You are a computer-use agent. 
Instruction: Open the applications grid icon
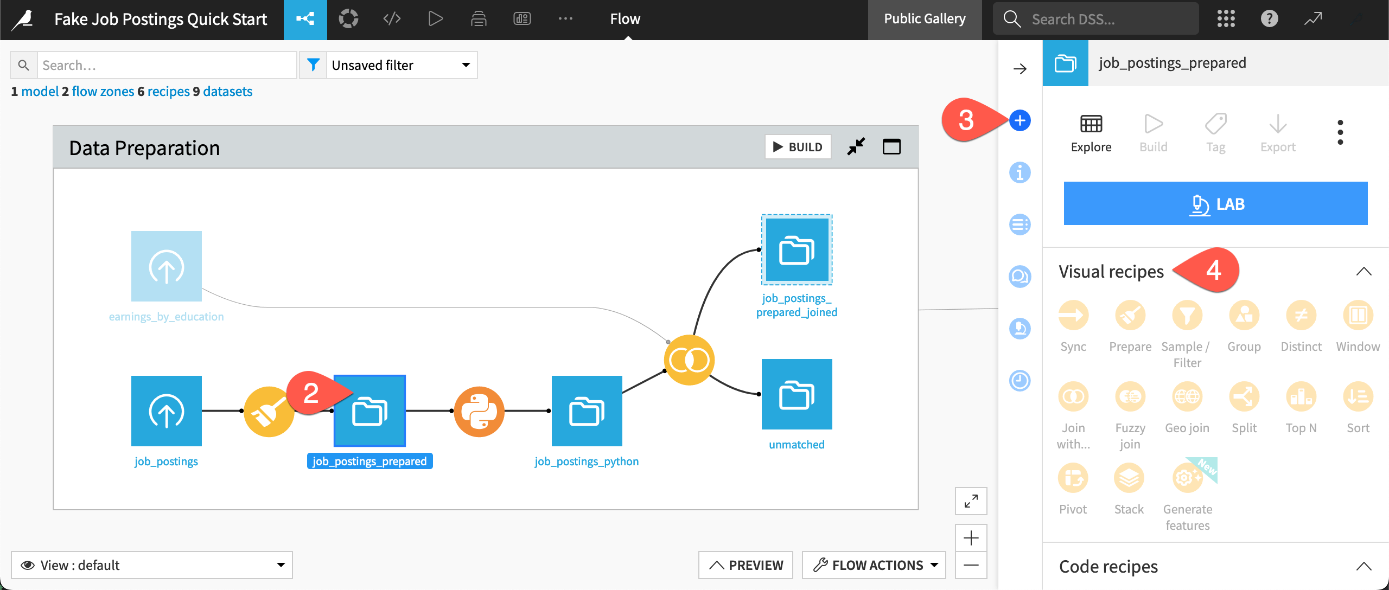[1226, 19]
